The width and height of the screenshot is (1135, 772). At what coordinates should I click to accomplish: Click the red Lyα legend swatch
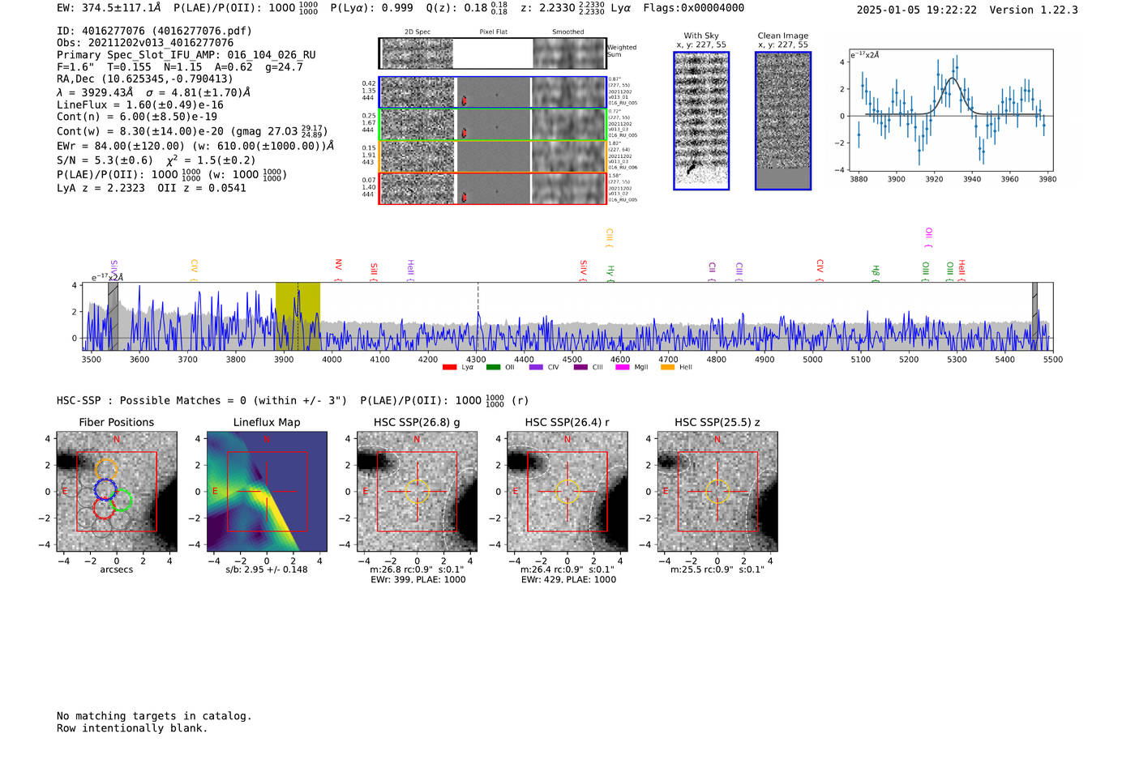449,368
